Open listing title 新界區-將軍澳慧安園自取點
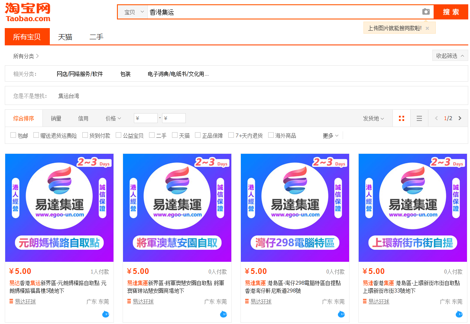 point(175,287)
